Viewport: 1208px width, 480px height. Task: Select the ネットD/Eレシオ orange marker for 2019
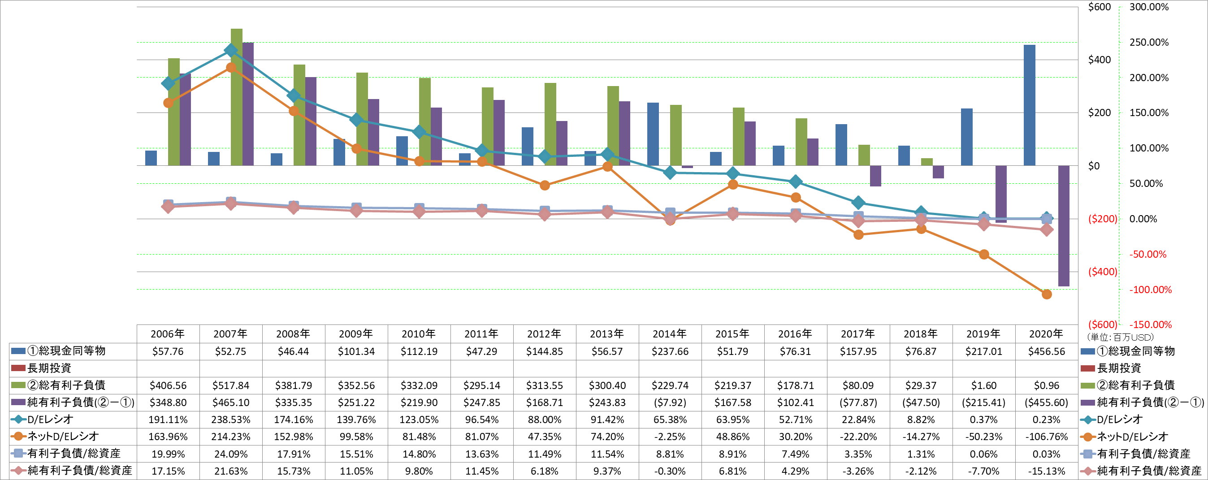984,255
